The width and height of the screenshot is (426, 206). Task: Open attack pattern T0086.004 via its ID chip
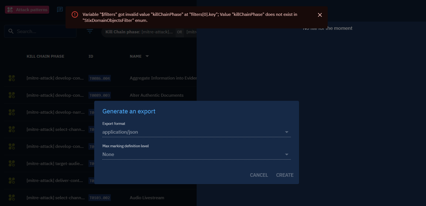99,78
